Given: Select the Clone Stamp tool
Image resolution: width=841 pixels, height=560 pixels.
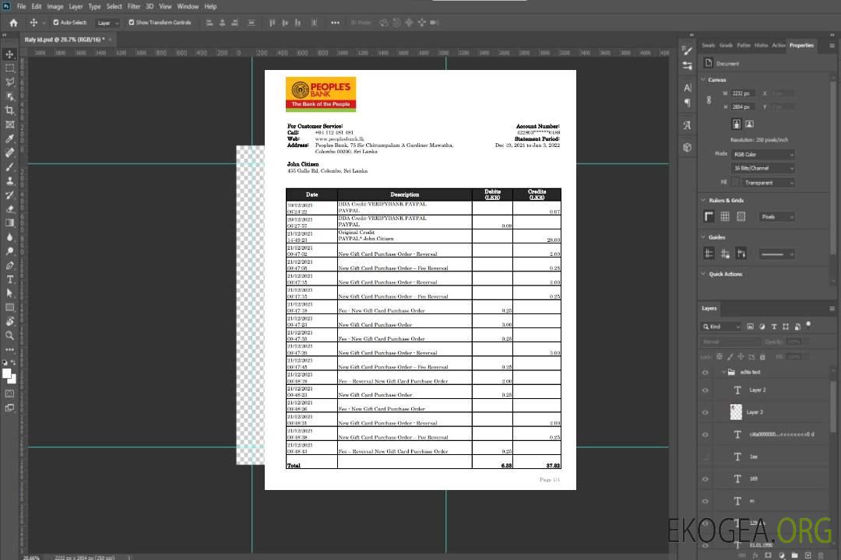Looking at the screenshot, I should [9, 181].
